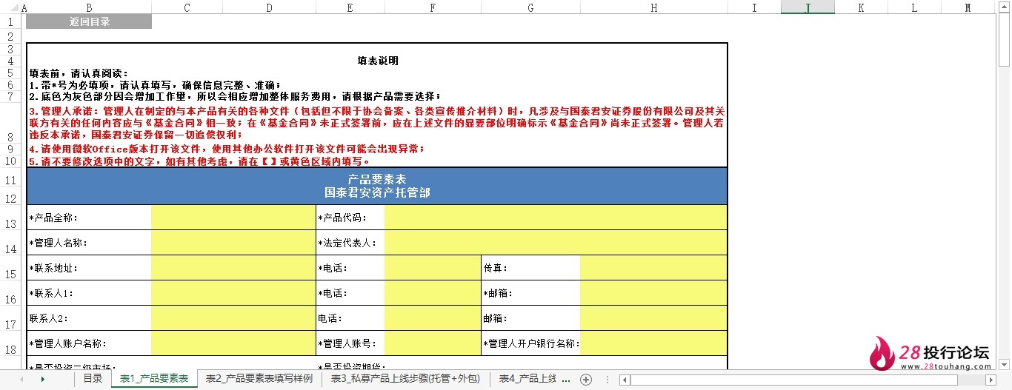This screenshot has height=390, width=1012.
Task: Click the horizontal scrollbar left arrow
Action: [625, 380]
